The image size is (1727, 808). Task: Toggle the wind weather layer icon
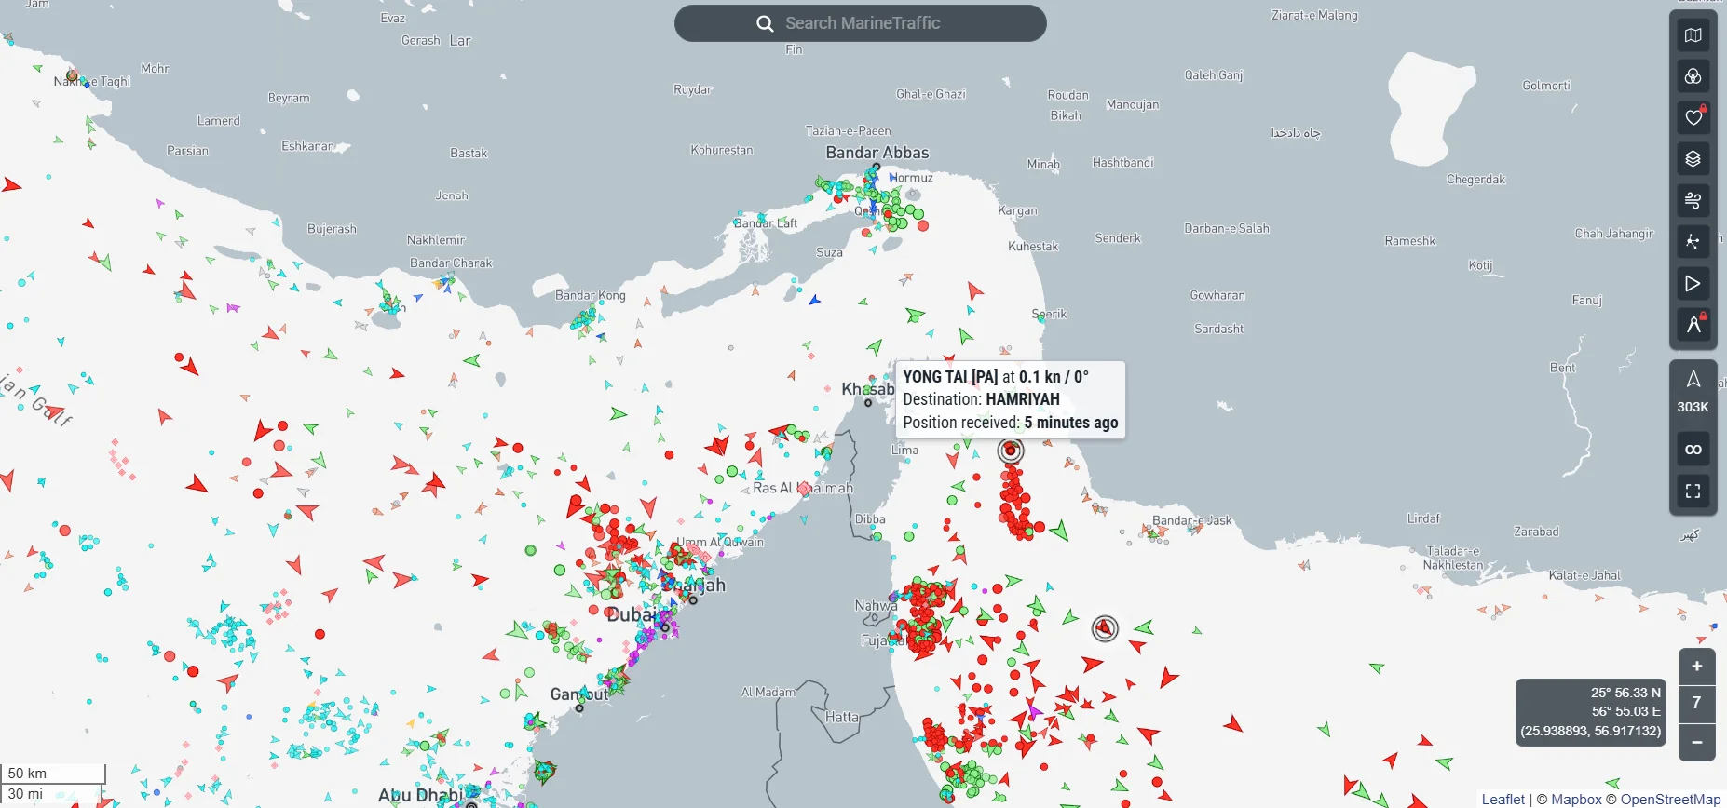(x=1693, y=200)
